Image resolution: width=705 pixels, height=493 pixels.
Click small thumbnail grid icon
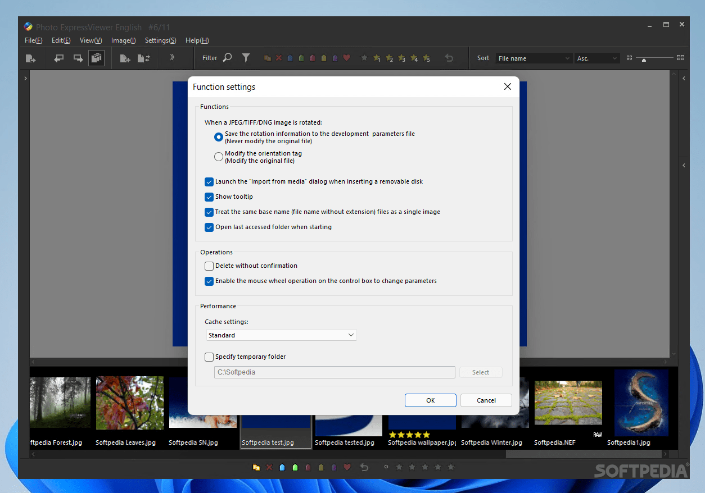629,58
